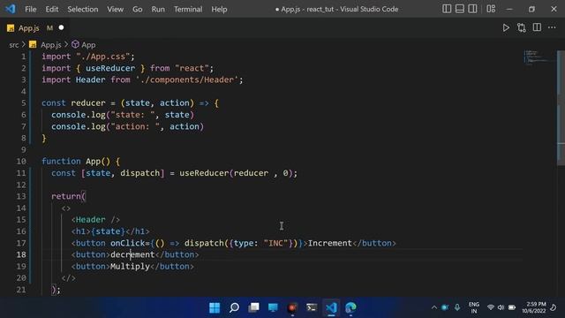
Task: Click the App symbol breadcrumb
Action: pyautogui.click(x=88, y=45)
